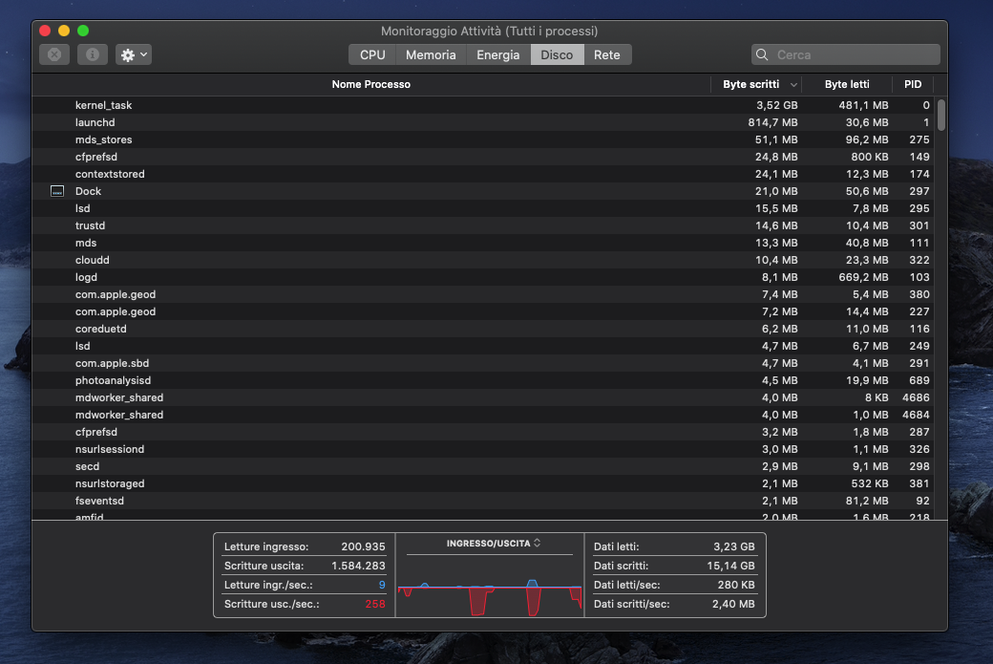Select the kernel_task process row

[484, 105]
